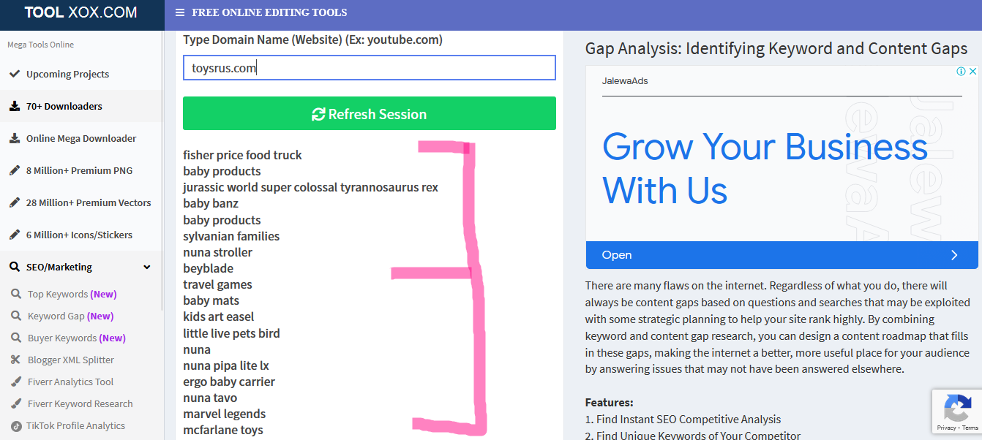Click keyword 'baby mats'

211,300
